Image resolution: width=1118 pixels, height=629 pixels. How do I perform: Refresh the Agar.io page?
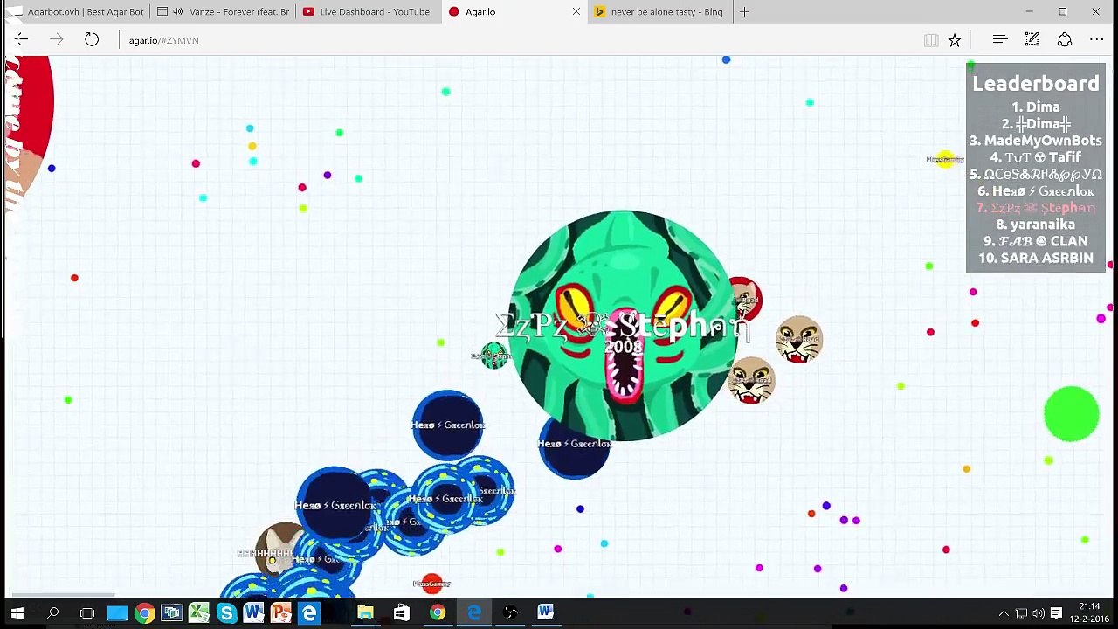[x=92, y=40]
